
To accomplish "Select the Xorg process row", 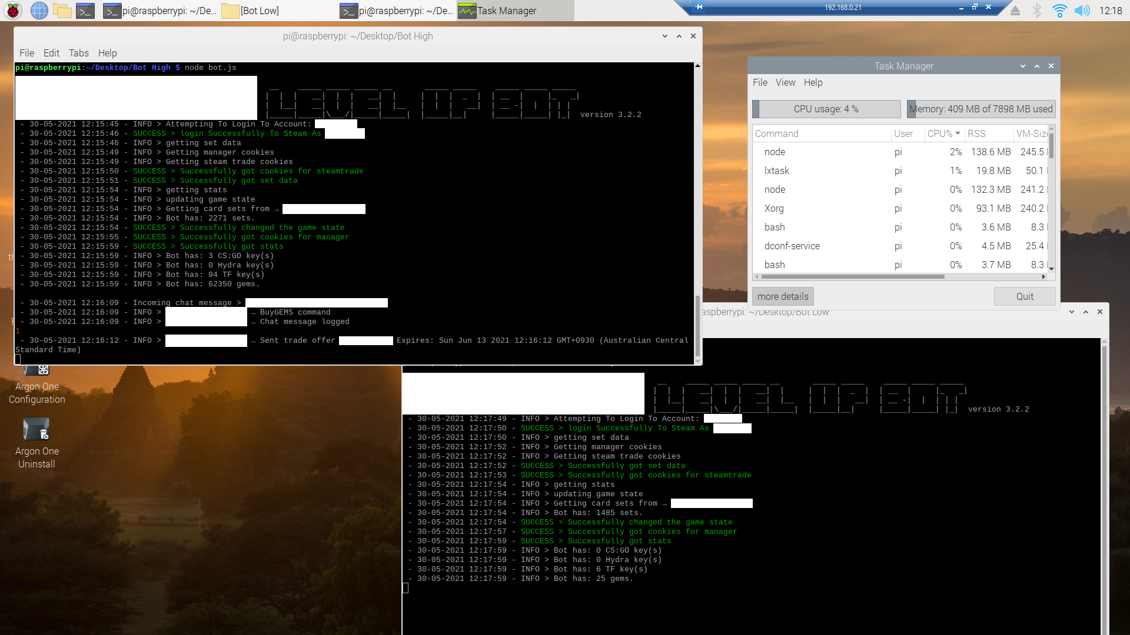I will click(x=900, y=208).
